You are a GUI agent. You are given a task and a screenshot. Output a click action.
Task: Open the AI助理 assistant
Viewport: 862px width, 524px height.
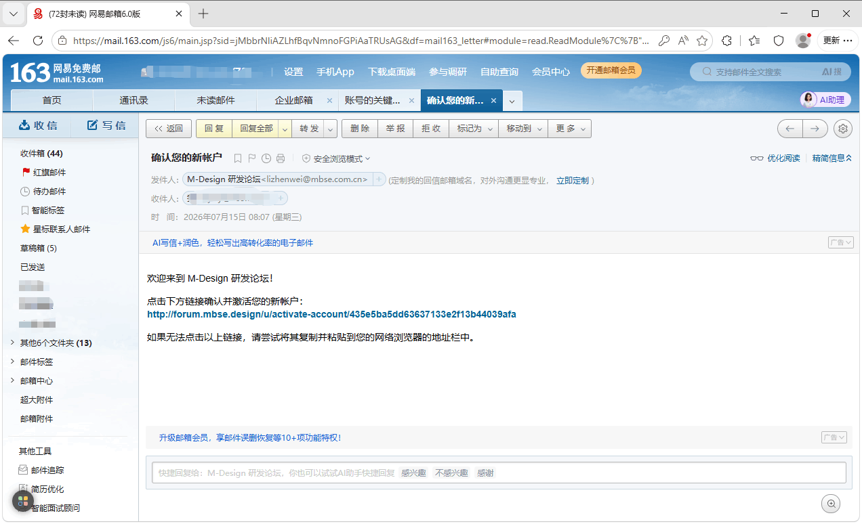coord(825,100)
